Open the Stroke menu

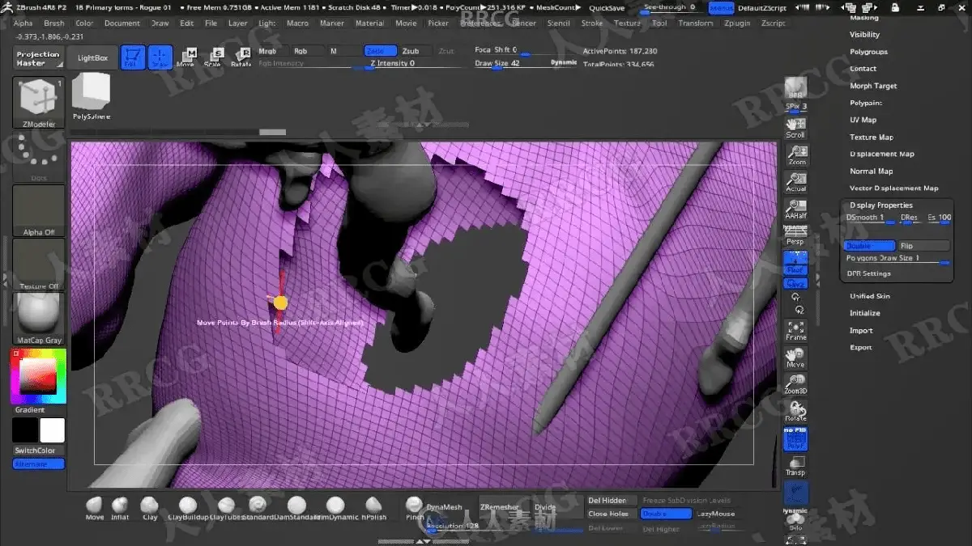pyautogui.click(x=592, y=23)
